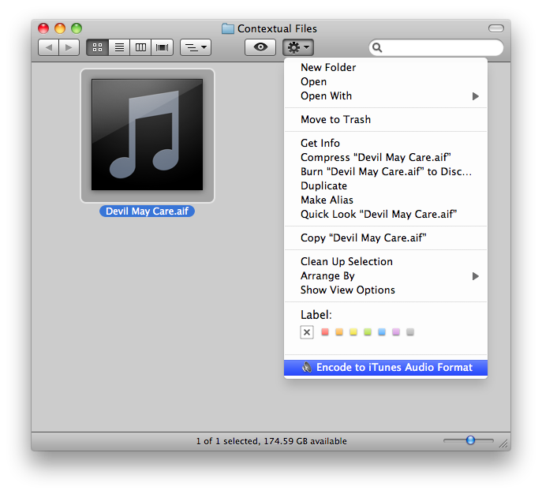The image size is (542, 494).
Task: Click the Forward navigation arrow
Action: tap(69, 47)
